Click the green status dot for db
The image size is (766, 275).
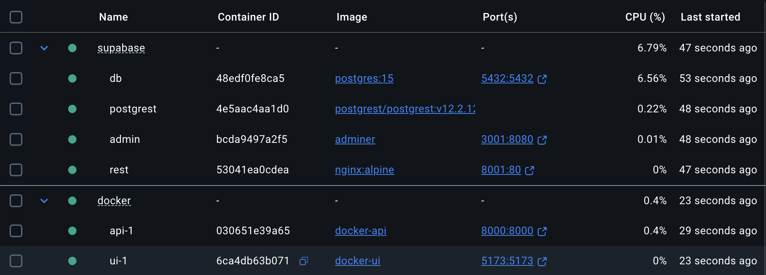pyautogui.click(x=72, y=78)
